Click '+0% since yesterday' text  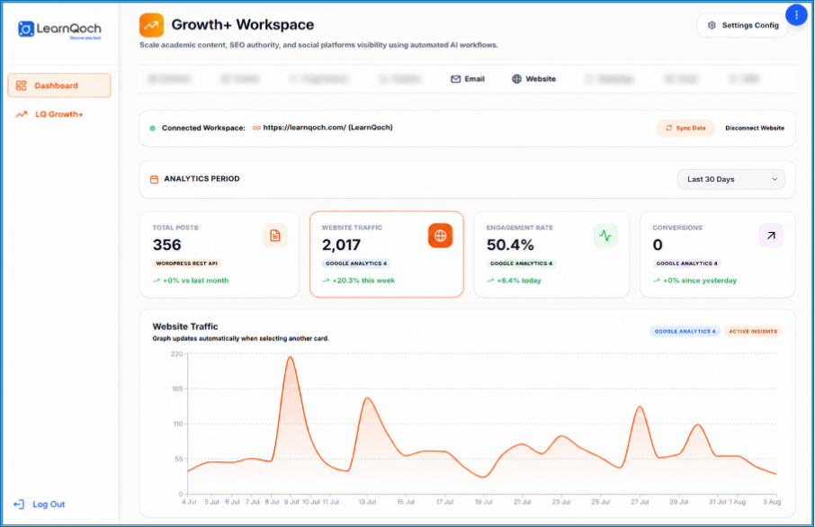(x=700, y=281)
